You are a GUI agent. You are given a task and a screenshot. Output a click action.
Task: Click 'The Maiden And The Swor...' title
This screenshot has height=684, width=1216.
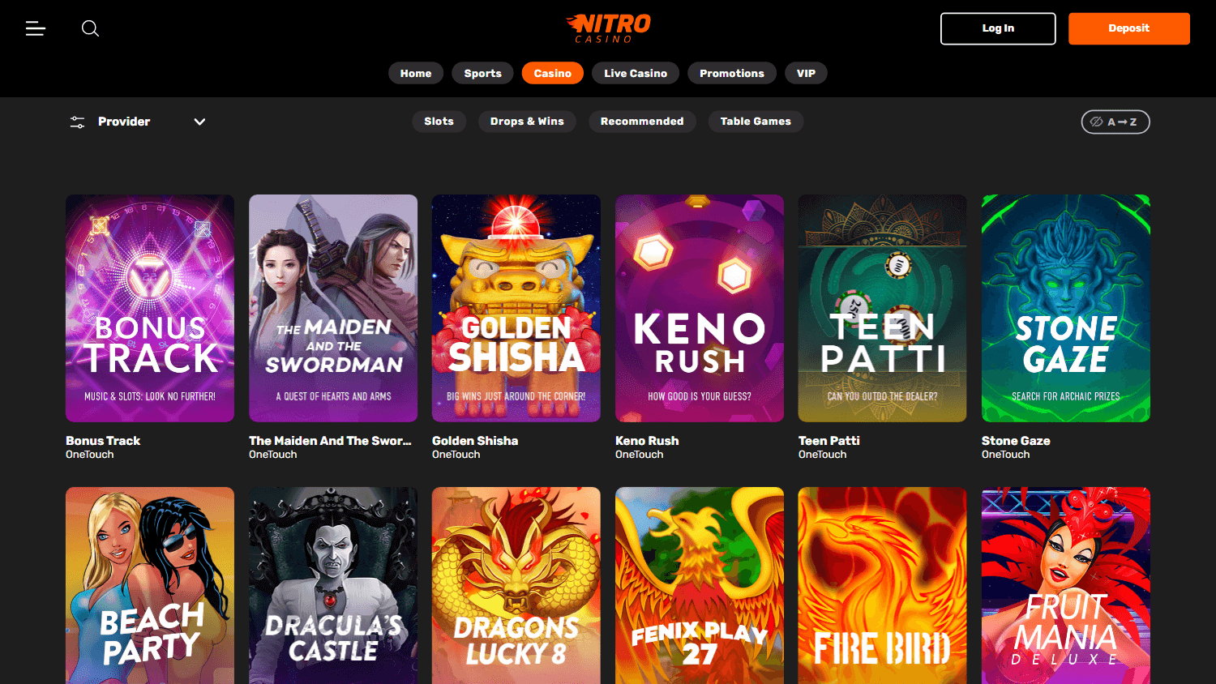330,441
